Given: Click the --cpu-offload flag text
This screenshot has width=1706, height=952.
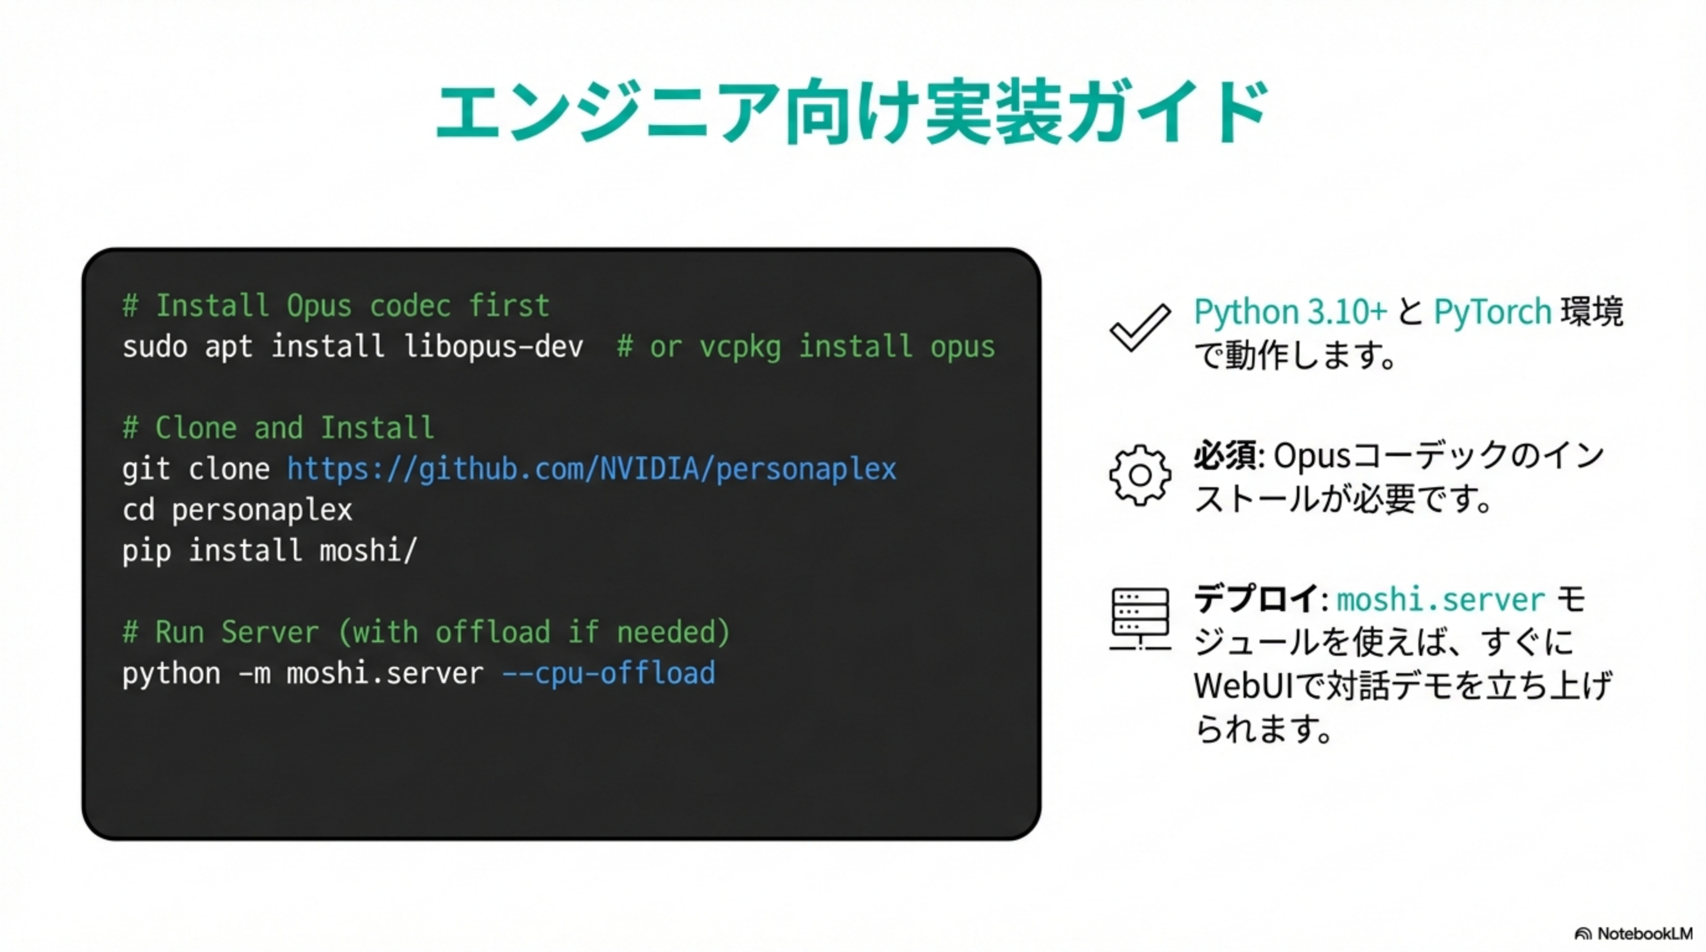Looking at the screenshot, I should tap(608, 672).
